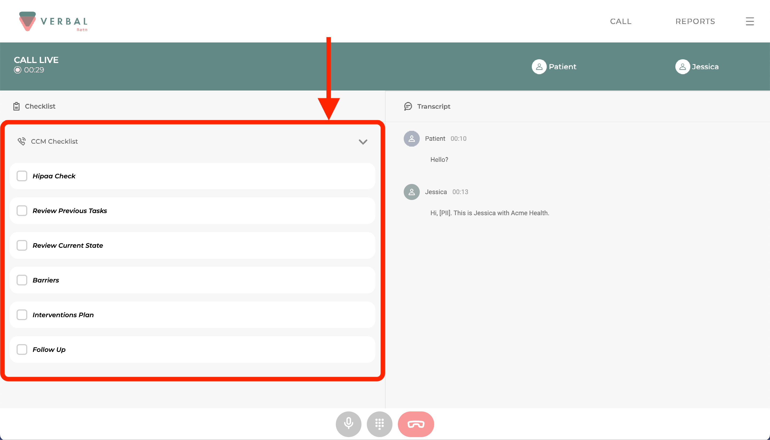Switch to the CALL tab
The image size is (770, 440).
(621, 21)
